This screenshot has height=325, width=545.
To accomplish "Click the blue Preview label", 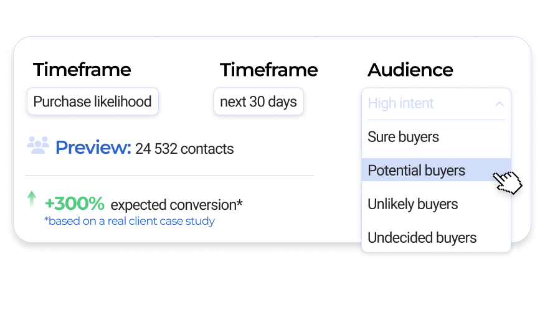I will point(93,148).
